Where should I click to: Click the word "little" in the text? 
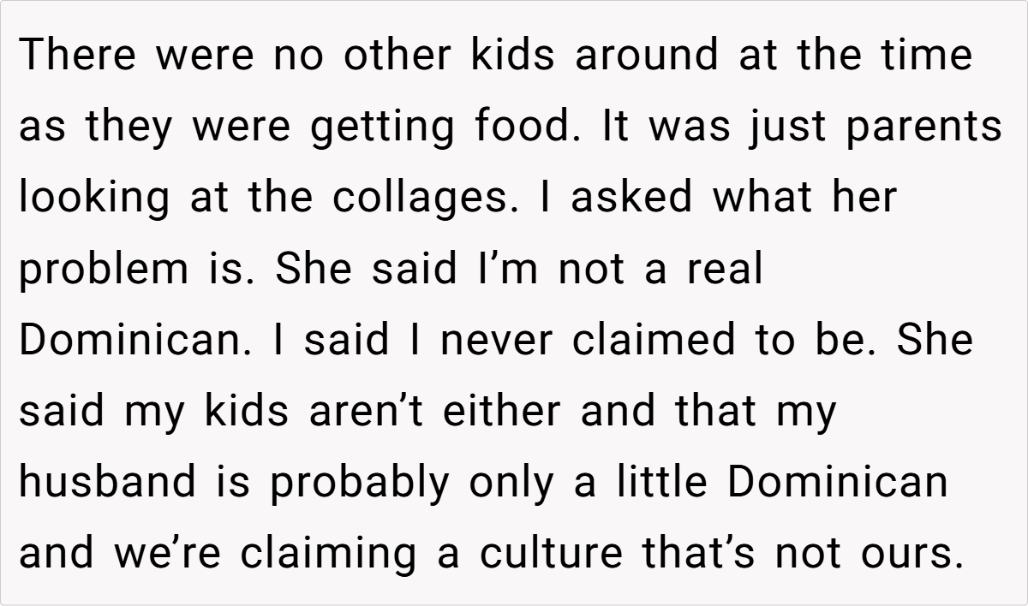[x=660, y=482]
